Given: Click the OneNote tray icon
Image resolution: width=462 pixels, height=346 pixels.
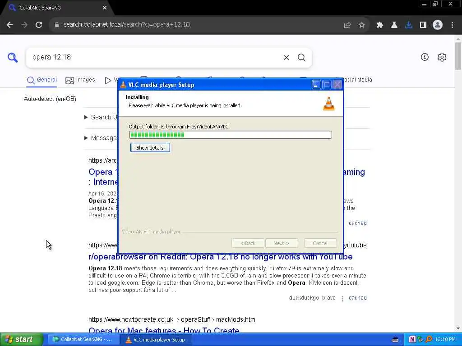Looking at the screenshot, I should coord(412,339).
